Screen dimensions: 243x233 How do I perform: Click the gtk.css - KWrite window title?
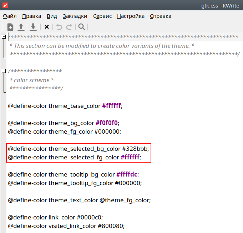tap(220, 6)
